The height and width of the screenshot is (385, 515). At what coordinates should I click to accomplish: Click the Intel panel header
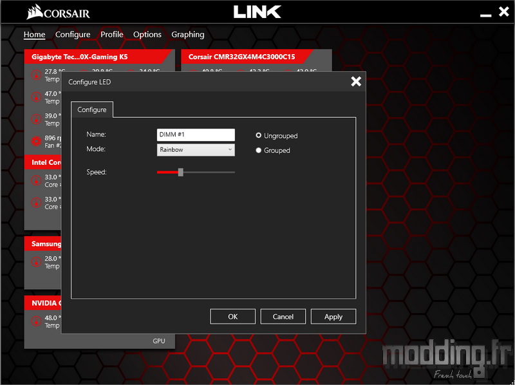pos(42,162)
